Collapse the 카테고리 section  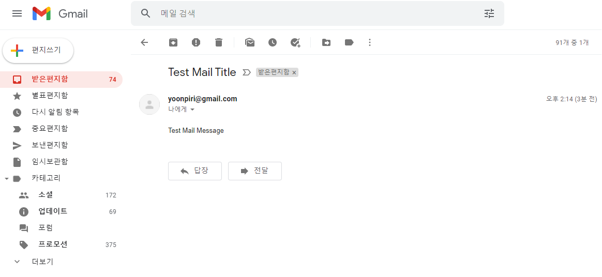click(6, 179)
